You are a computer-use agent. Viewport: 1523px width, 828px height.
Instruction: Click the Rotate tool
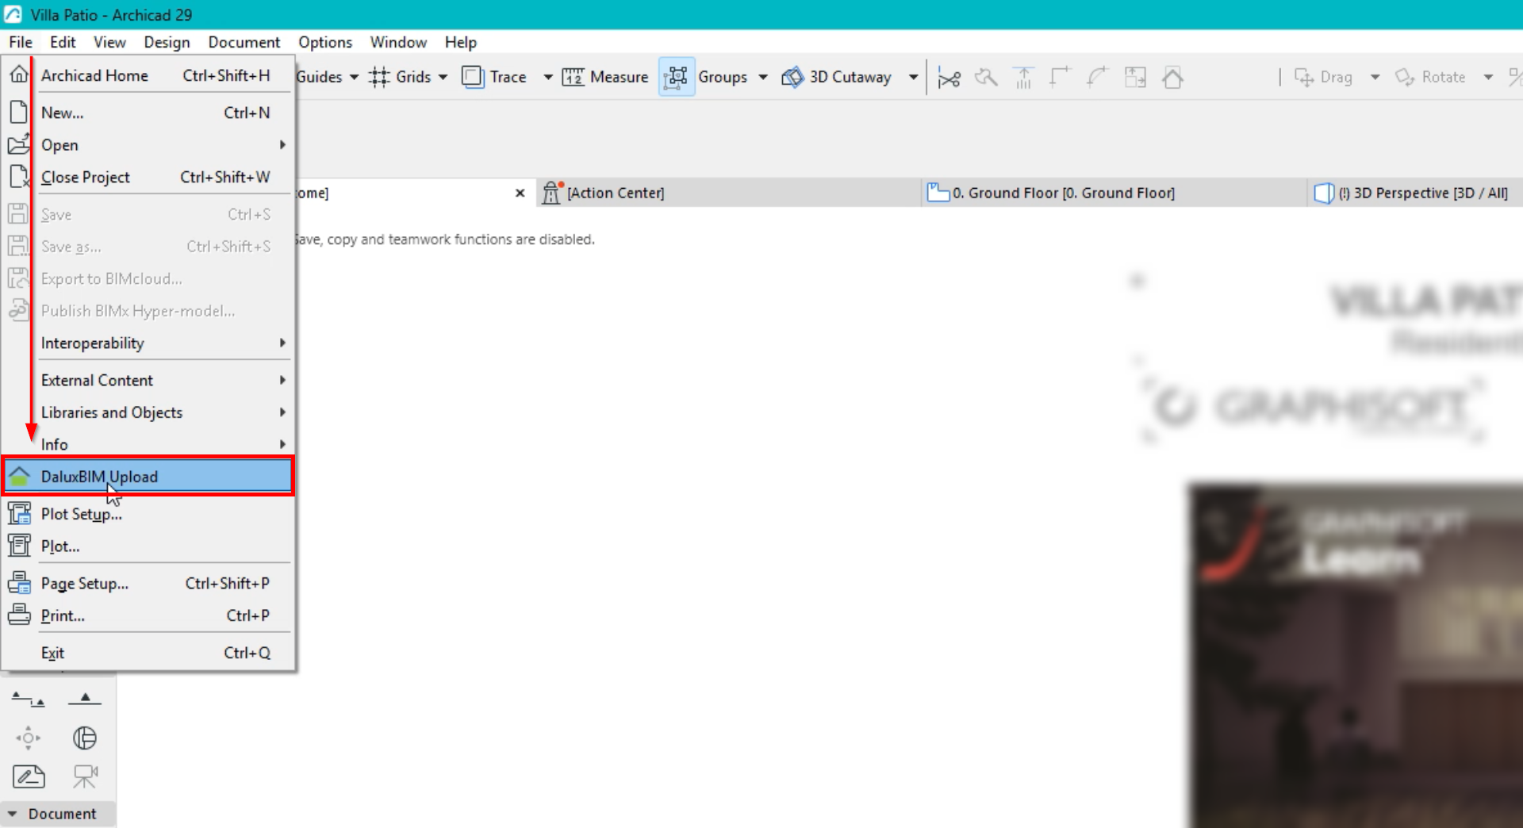click(1430, 77)
